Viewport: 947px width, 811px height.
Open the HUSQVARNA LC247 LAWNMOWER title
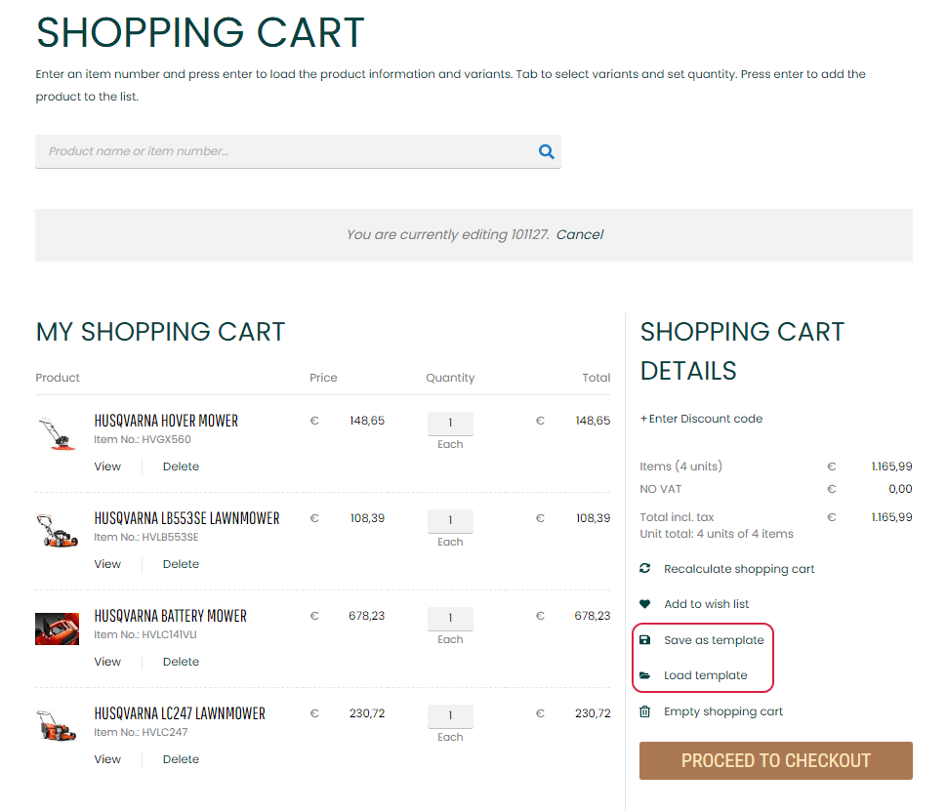180,713
